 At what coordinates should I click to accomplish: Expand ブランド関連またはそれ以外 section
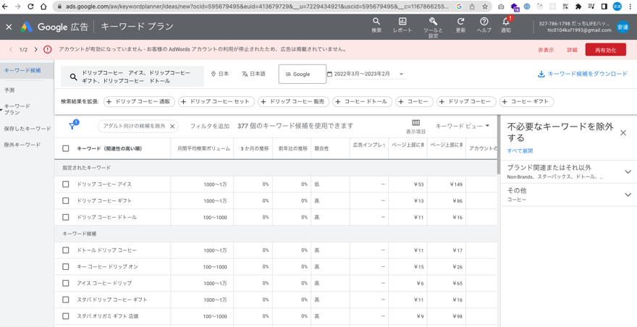[627, 172]
